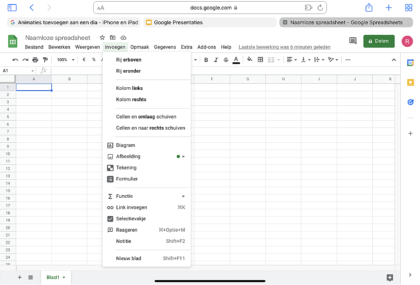The image size is (420, 285).
Task: Open the Extra menu
Action: pos(187,47)
